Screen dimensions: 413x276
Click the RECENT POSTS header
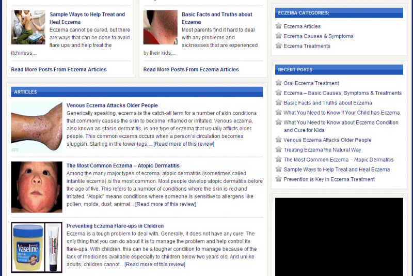(x=339, y=70)
